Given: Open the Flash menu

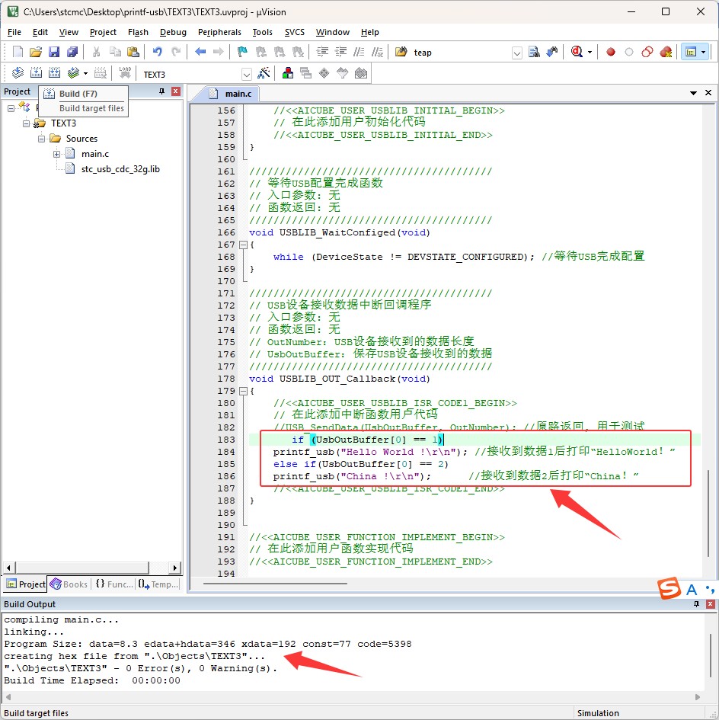Looking at the screenshot, I should (138, 32).
